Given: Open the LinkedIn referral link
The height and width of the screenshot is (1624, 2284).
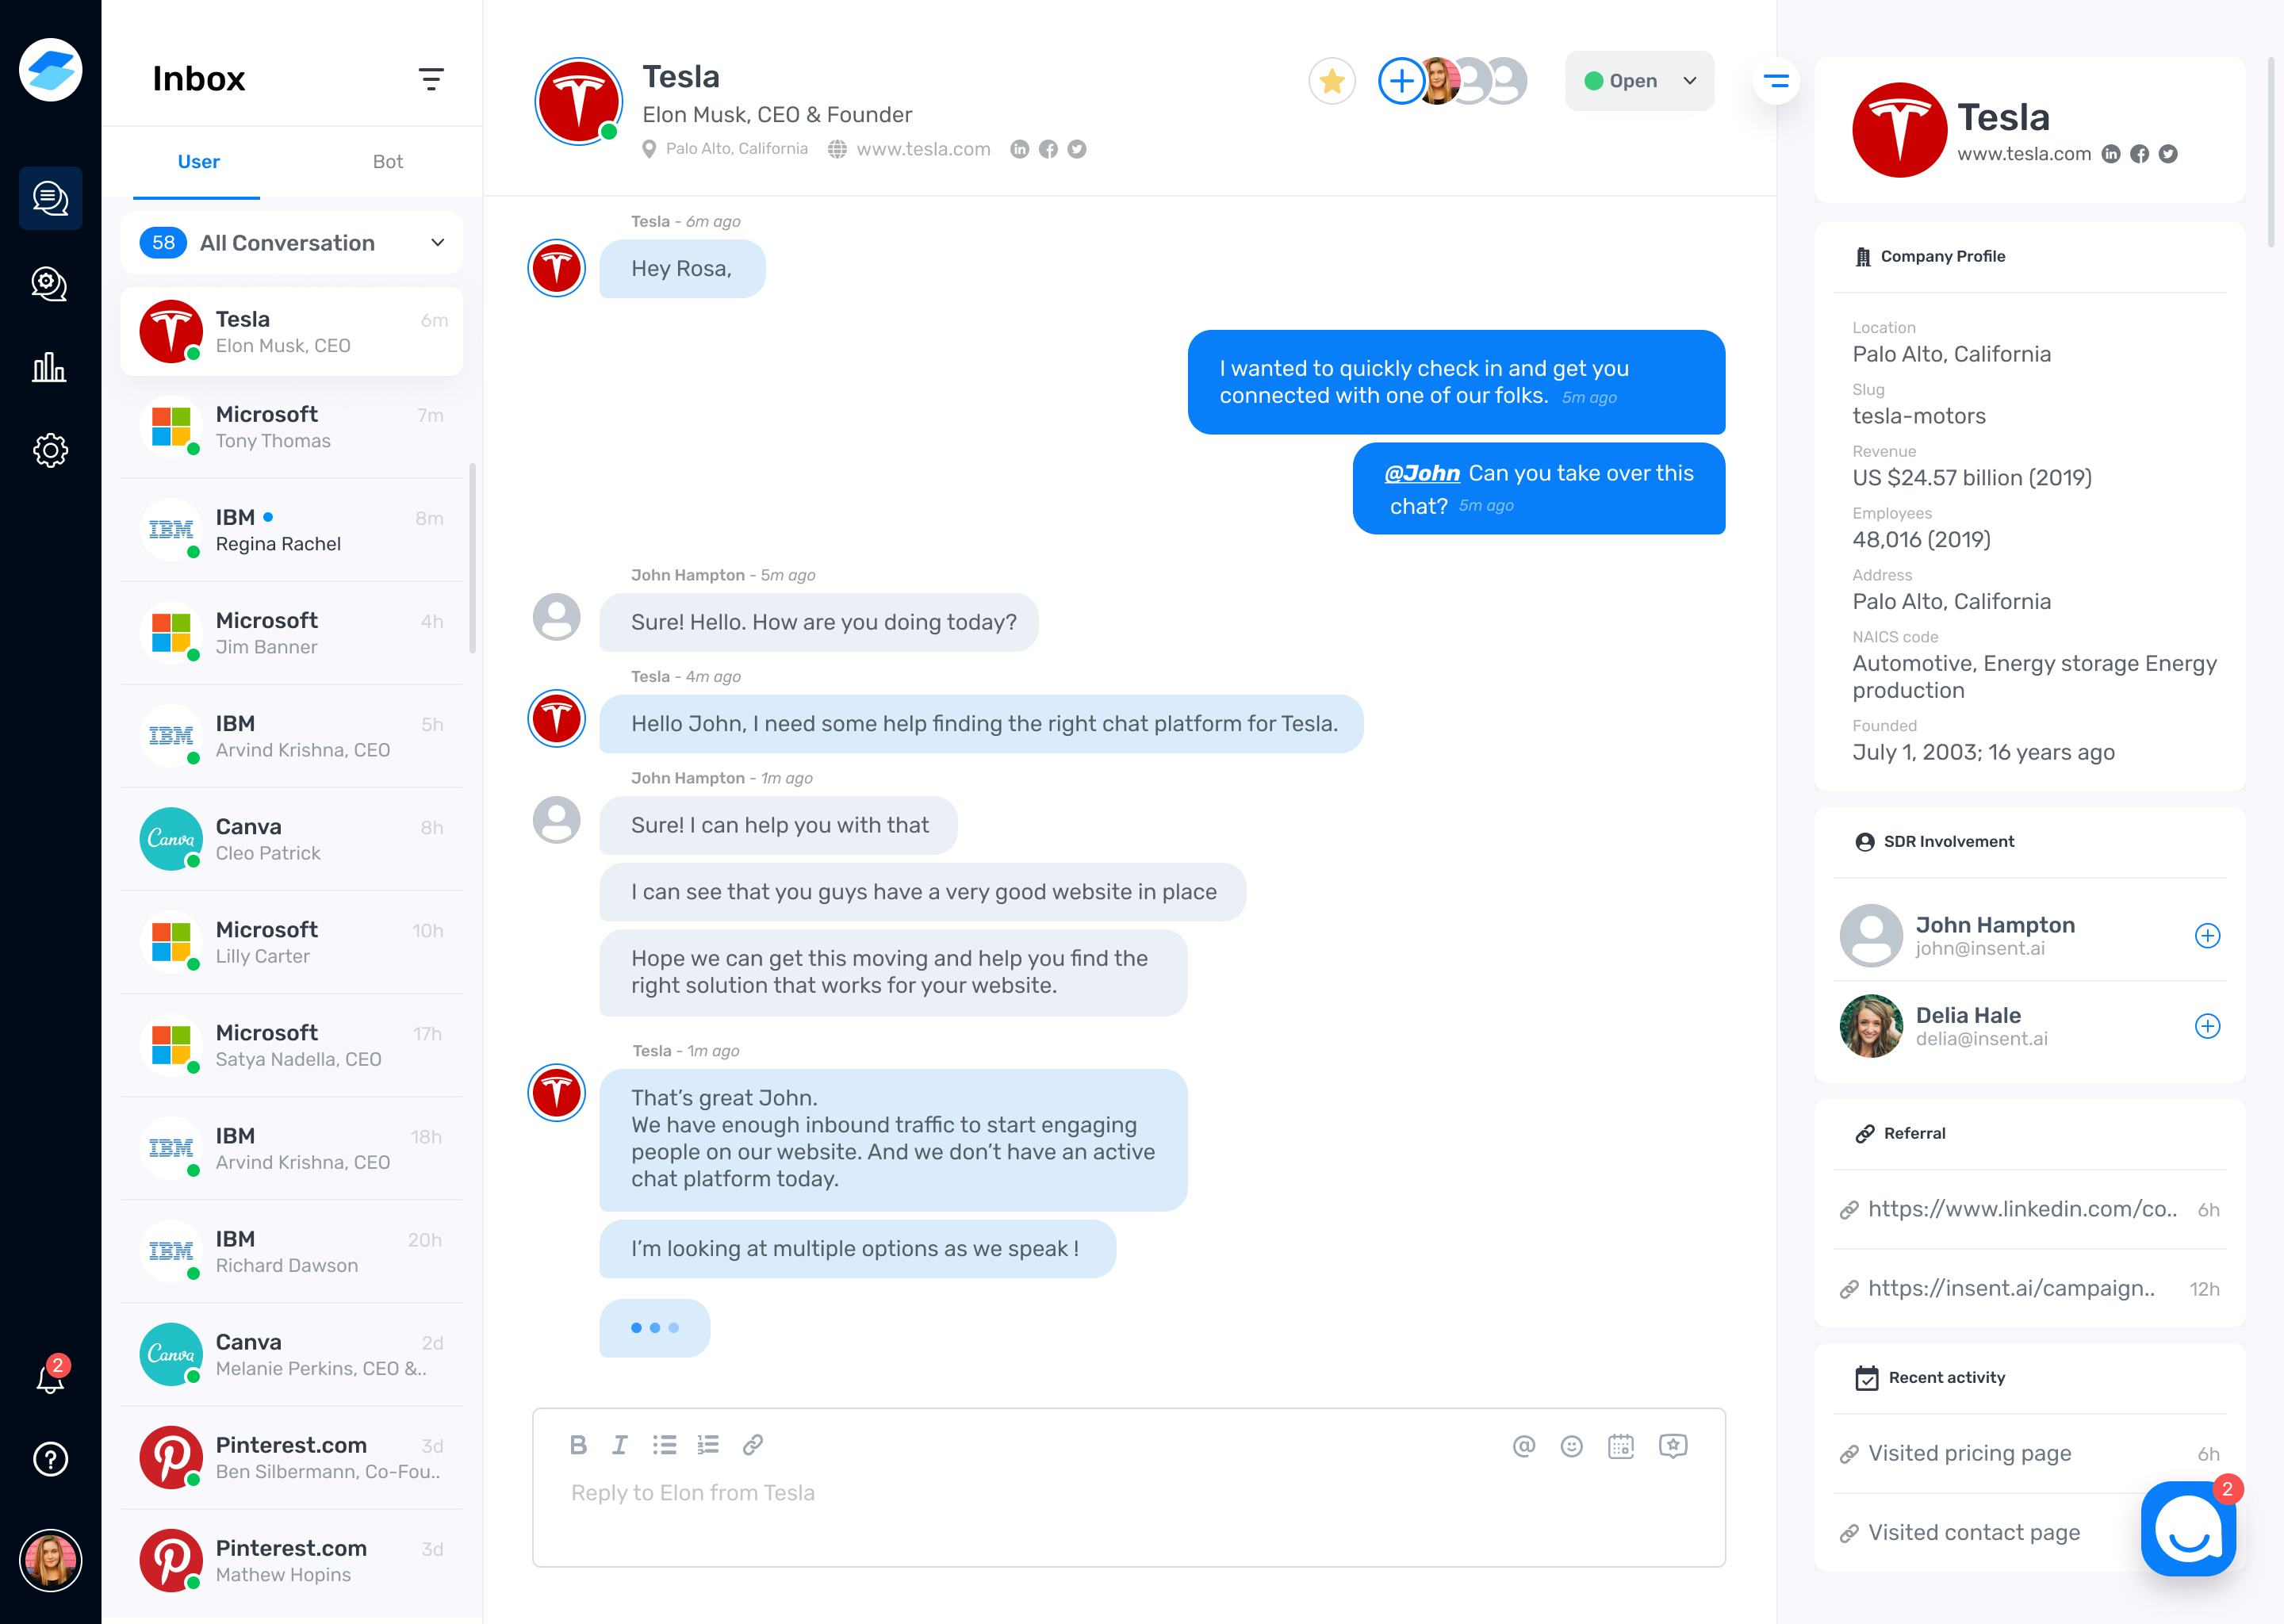Looking at the screenshot, I should [2023, 1209].
